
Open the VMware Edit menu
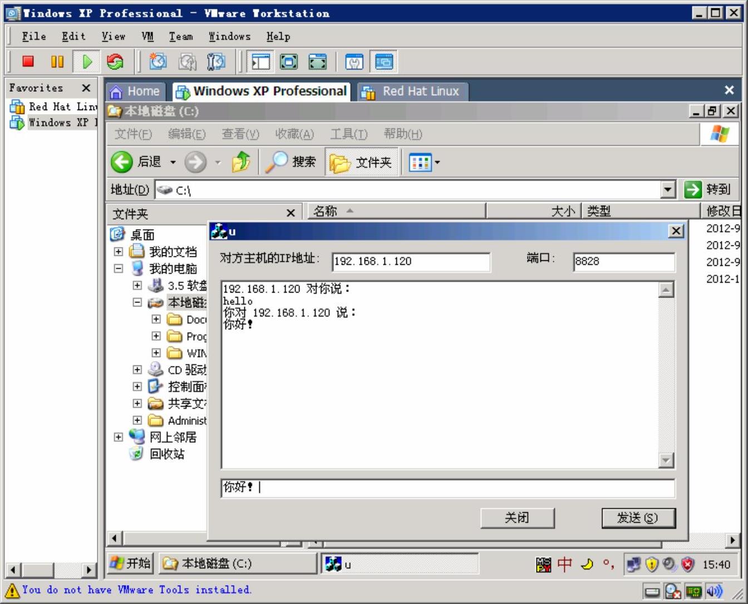73,37
